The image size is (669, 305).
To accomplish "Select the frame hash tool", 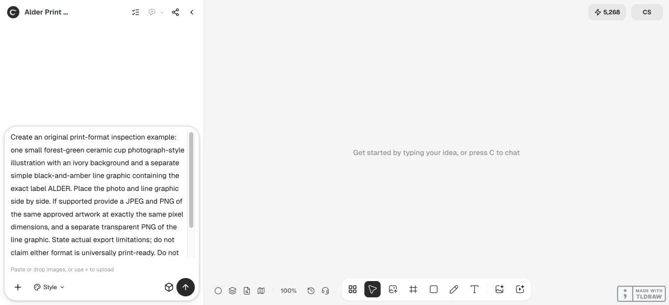I will coord(414,289).
